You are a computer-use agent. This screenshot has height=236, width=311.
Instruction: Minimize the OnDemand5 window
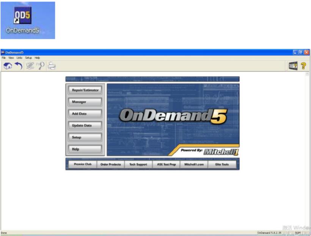pos(295,52)
